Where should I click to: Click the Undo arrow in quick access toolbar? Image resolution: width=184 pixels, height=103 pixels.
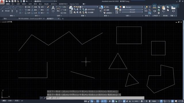point(27,1)
